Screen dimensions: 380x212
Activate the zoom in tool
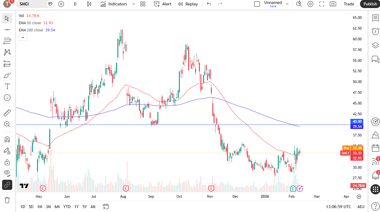(x=7, y=124)
